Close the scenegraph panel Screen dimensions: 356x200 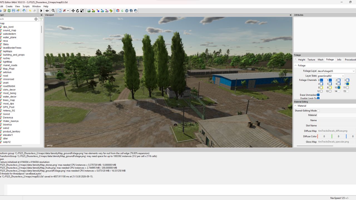pos(41,15)
